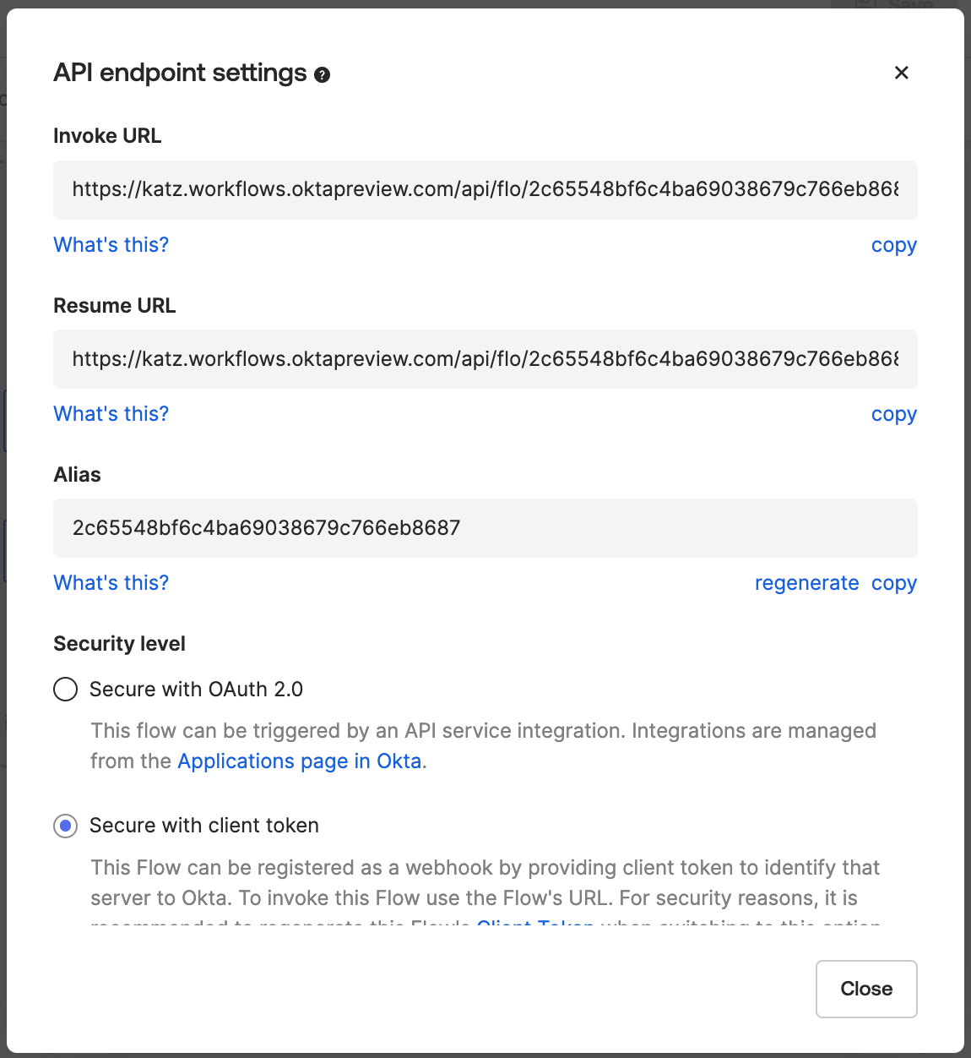Copy the Invoke URL
The image size is (971, 1058).
(x=893, y=245)
